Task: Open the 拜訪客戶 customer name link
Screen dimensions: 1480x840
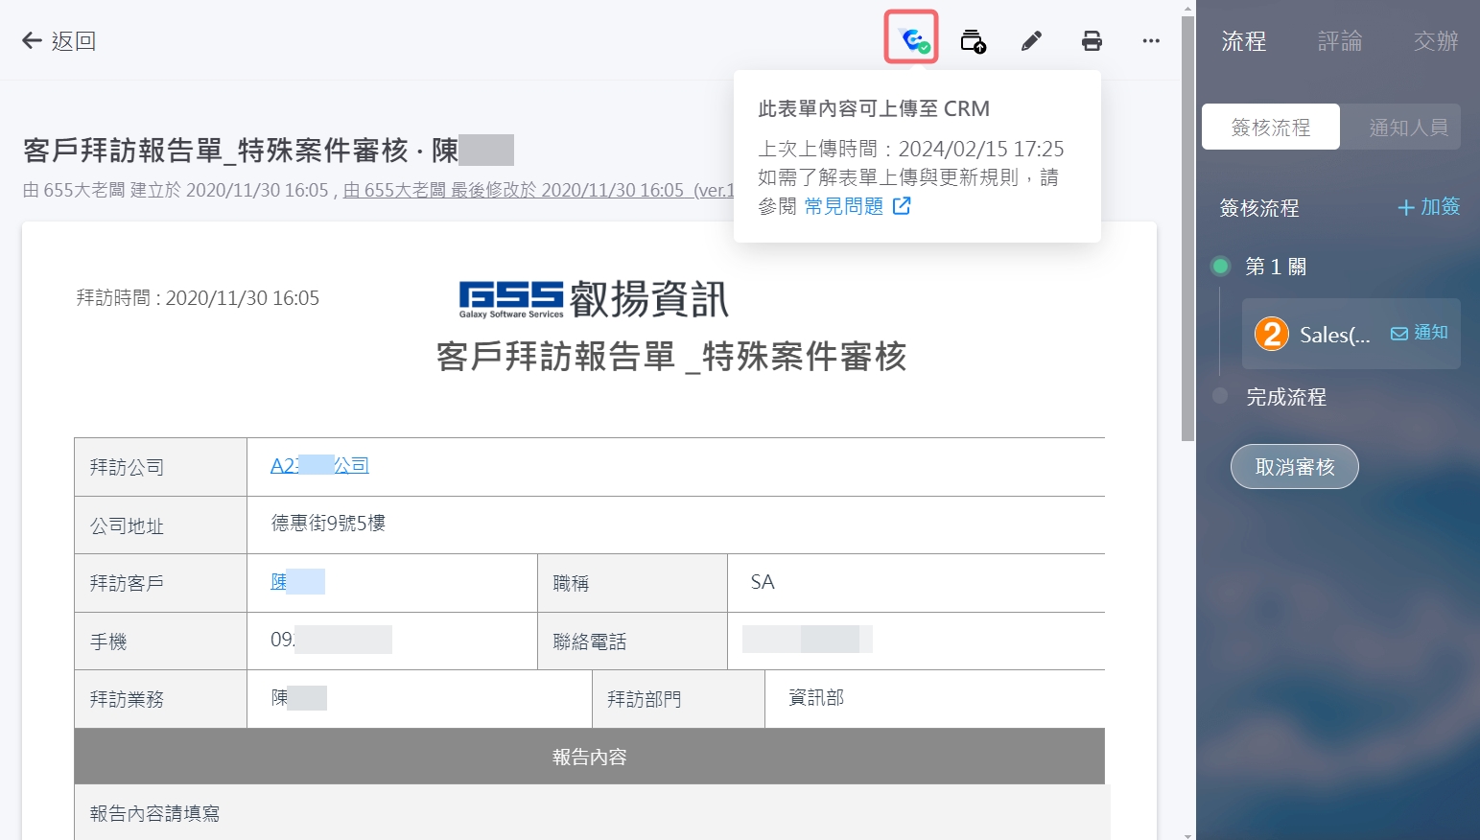Action: (296, 582)
